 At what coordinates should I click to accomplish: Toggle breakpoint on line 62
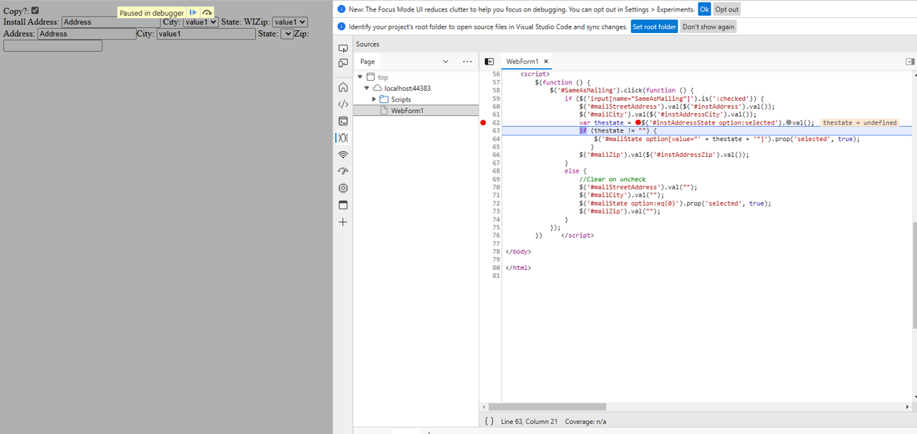pos(484,123)
